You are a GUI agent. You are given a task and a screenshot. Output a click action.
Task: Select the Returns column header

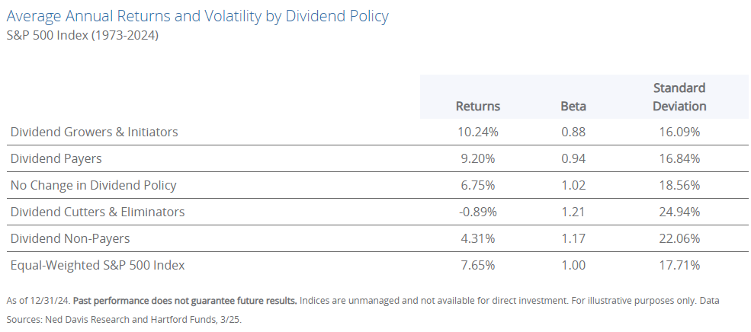tap(477, 106)
